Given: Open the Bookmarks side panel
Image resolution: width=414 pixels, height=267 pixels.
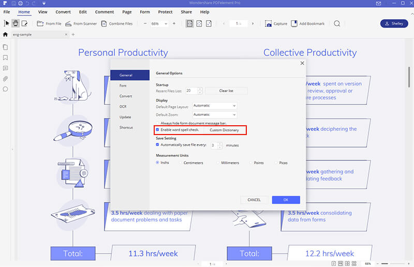Looking at the screenshot, I should (x=5, y=57).
